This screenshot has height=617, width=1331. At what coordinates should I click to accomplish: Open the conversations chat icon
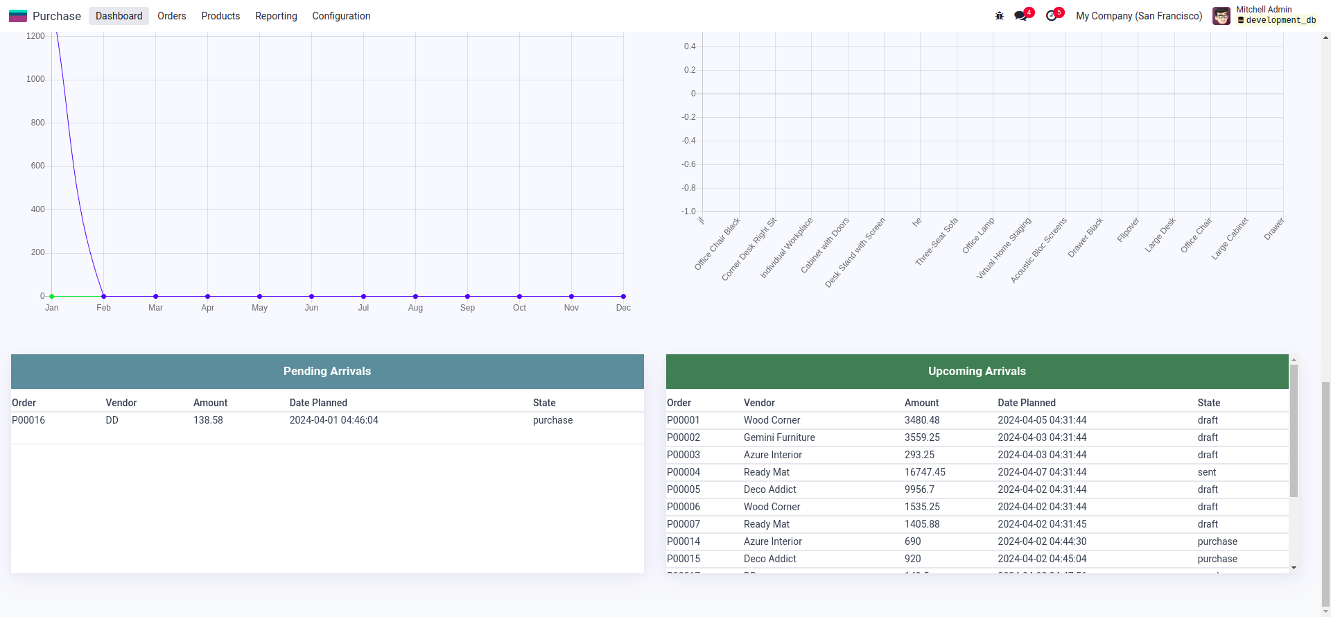[x=1020, y=16]
